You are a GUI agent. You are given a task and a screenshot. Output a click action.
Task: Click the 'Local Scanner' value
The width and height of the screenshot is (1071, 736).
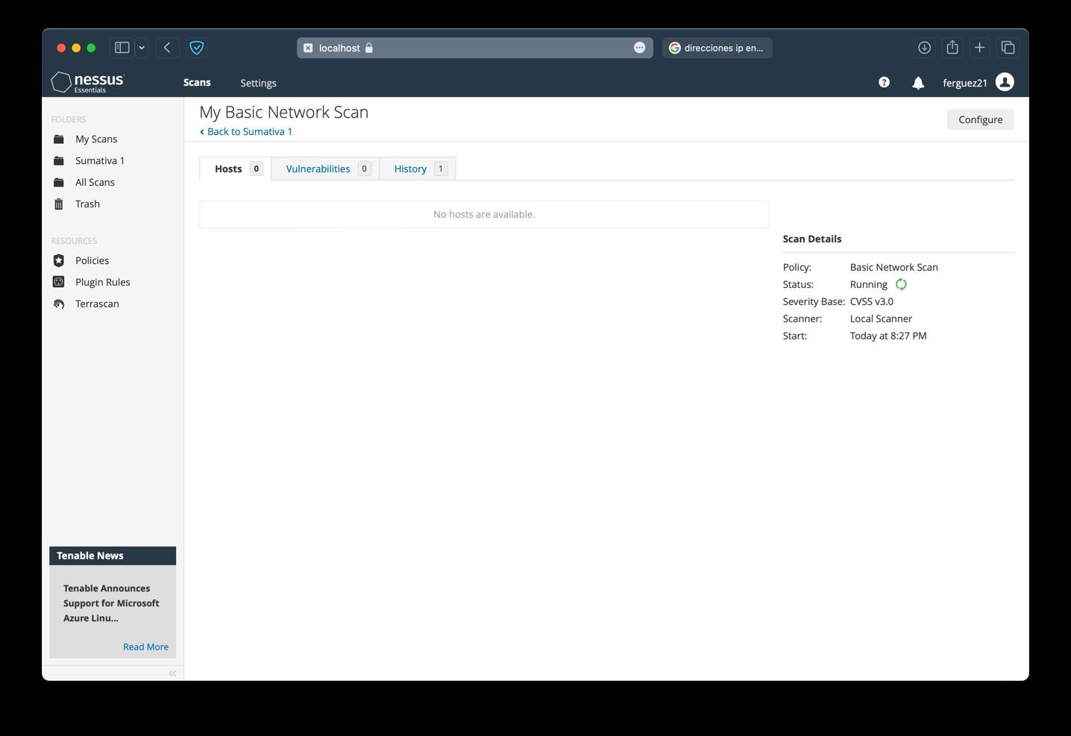[881, 318]
